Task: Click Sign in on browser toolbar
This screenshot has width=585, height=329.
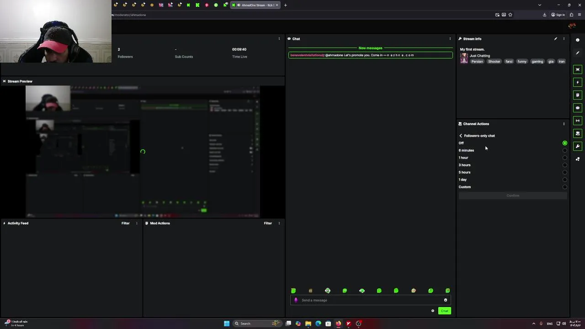Action: click(x=558, y=15)
